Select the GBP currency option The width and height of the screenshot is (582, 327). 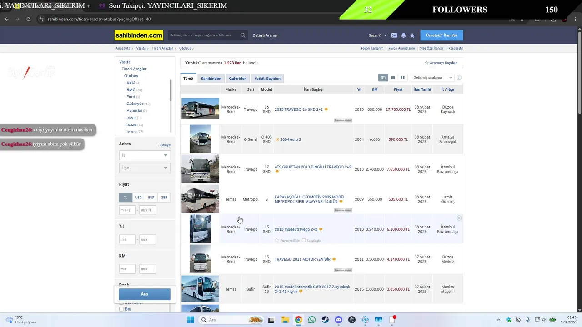[x=164, y=198]
